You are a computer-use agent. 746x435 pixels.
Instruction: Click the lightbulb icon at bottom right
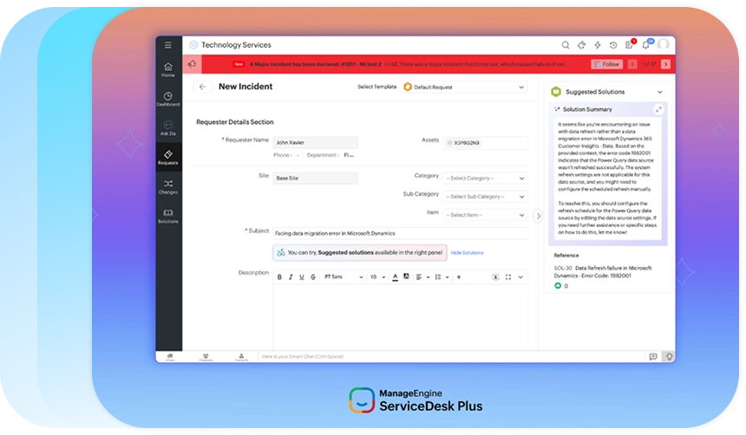click(669, 356)
